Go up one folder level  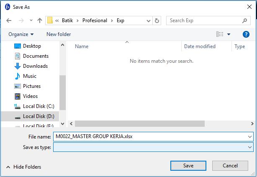click(40, 21)
